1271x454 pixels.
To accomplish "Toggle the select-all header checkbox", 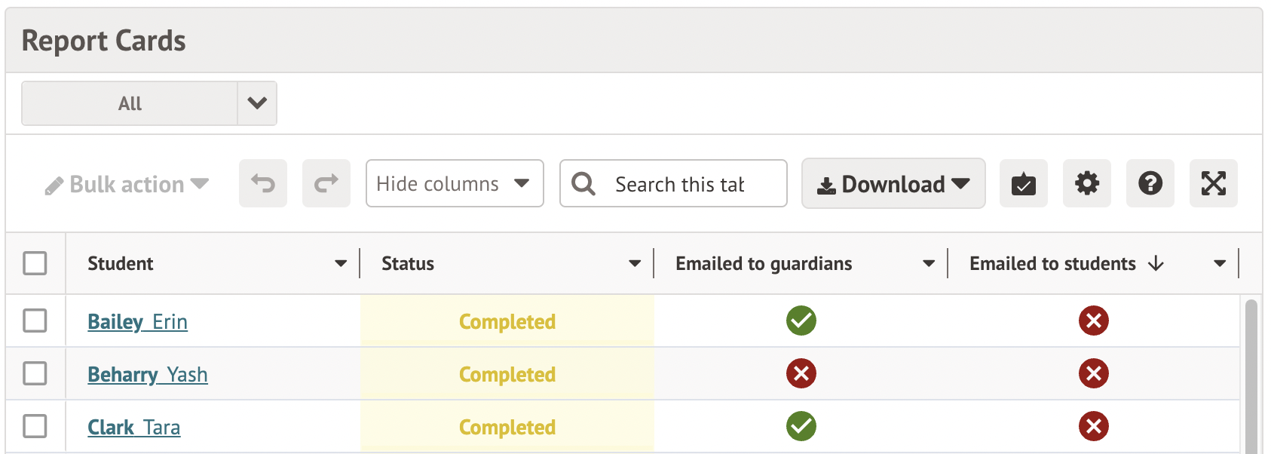I will click(35, 263).
